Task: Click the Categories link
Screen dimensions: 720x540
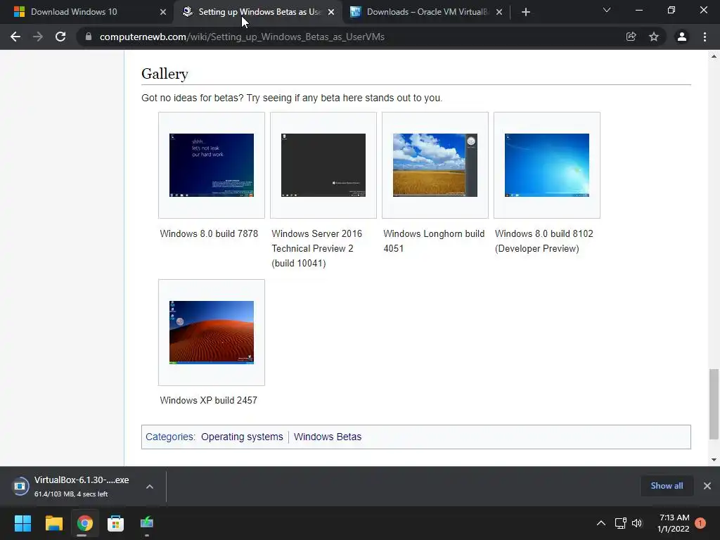Action: pyautogui.click(x=169, y=437)
